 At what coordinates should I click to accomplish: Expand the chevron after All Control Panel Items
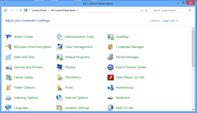[78, 10]
